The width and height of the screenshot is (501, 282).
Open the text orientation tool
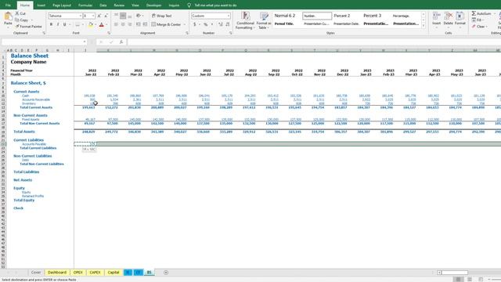point(139,16)
